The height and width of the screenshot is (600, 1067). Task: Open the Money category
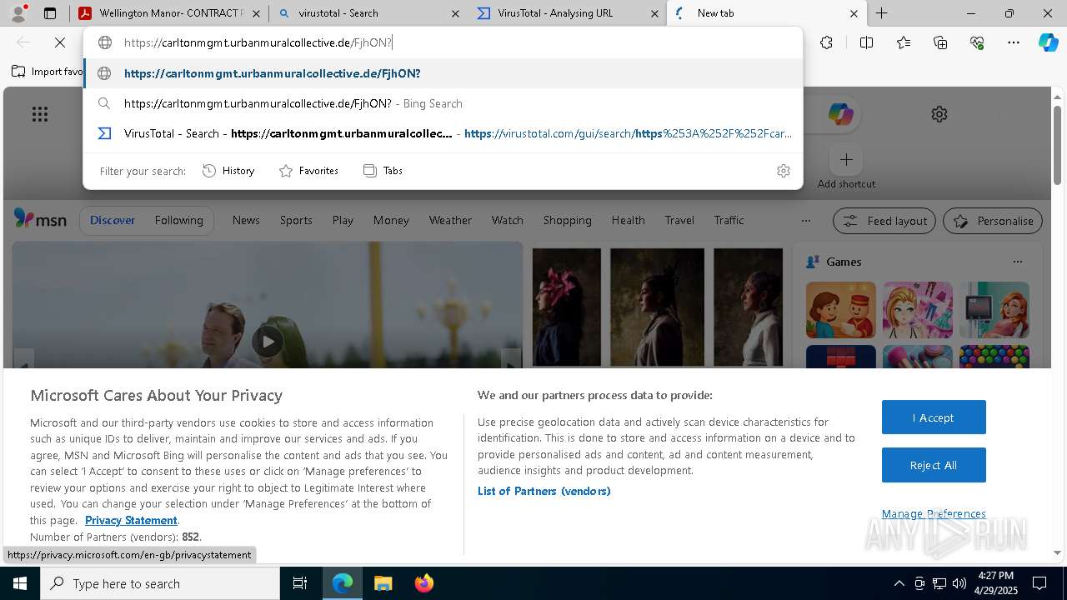tap(391, 220)
